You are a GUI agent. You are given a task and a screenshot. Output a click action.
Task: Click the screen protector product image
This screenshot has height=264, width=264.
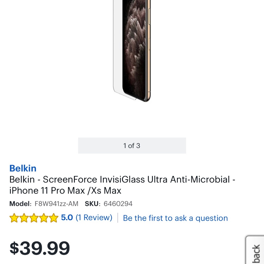[x=132, y=53]
